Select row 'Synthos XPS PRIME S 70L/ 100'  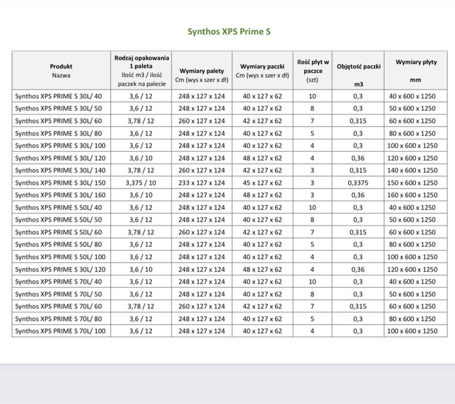click(x=230, y=331)
